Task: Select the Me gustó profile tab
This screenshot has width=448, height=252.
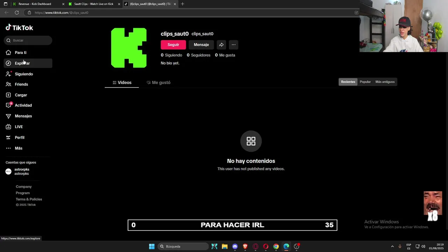Action: click(159, 83)
